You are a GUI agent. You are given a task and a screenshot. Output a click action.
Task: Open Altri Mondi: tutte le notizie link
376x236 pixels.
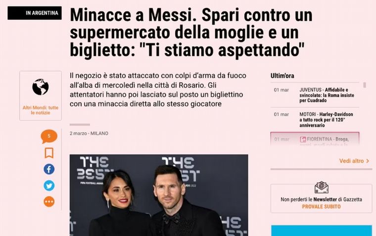coord(40,110)
